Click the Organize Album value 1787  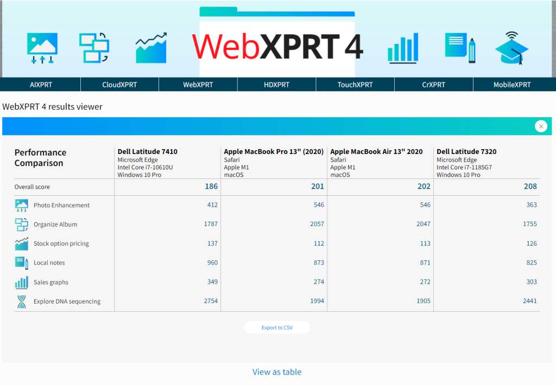[x=211, y=224]
